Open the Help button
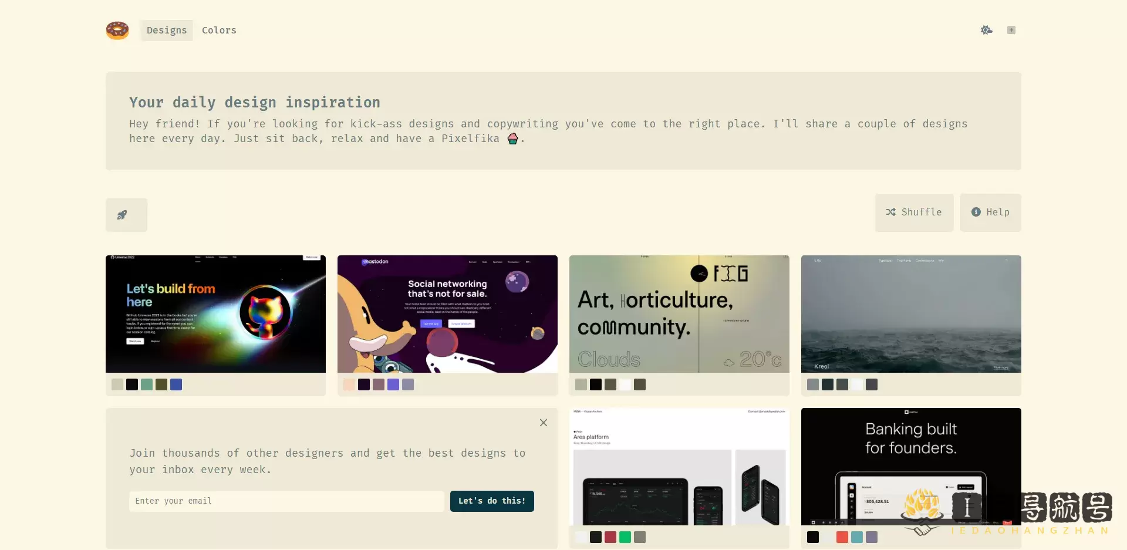This screenshot has height=550, width=1127. [990, 212]
